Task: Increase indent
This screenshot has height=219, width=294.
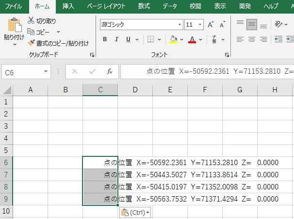Action: [290, 39]
